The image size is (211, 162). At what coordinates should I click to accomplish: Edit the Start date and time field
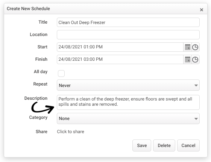click(120, 47)
